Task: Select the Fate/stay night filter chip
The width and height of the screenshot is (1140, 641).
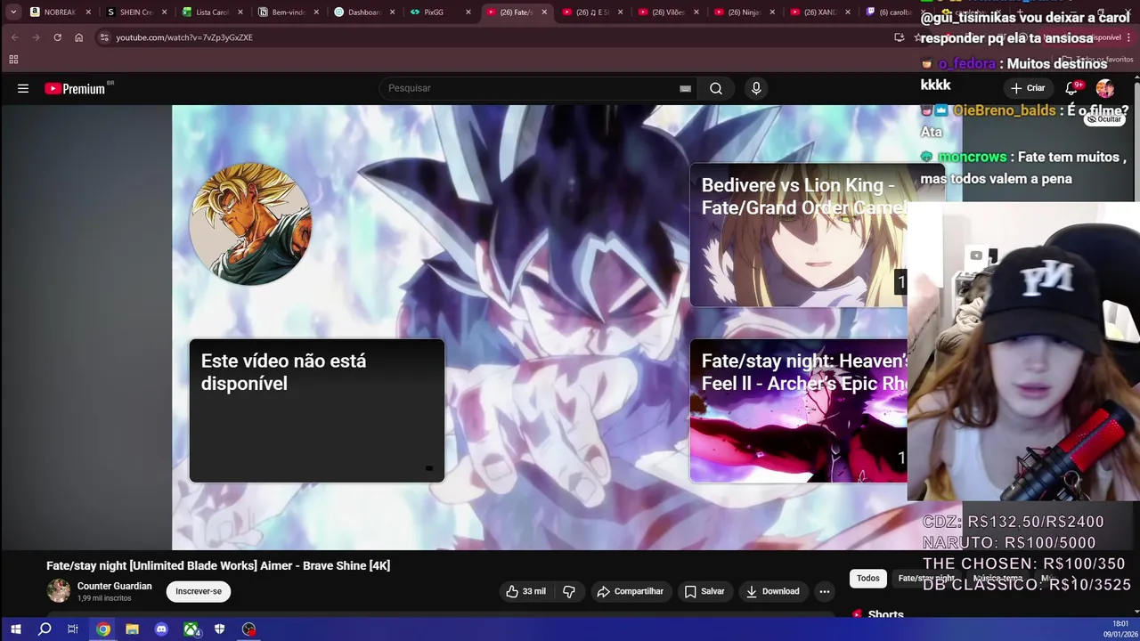Action: pos(926,579)
